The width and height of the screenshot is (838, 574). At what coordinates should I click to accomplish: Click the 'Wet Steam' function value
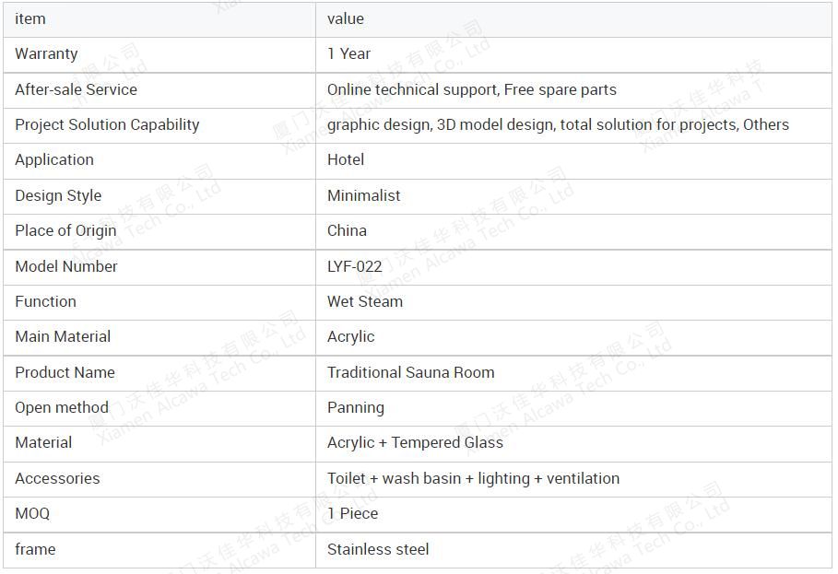point(364,301)
